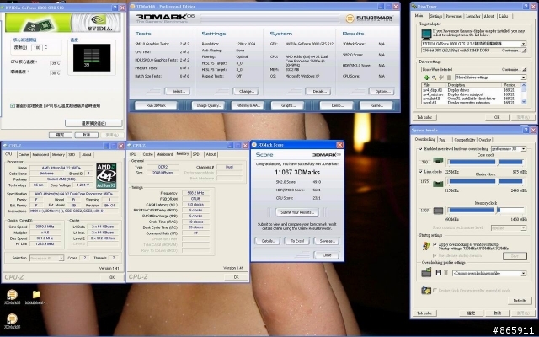539x337 pixels.
Task: Click the Shader clock slider handle
Action: 498,181
